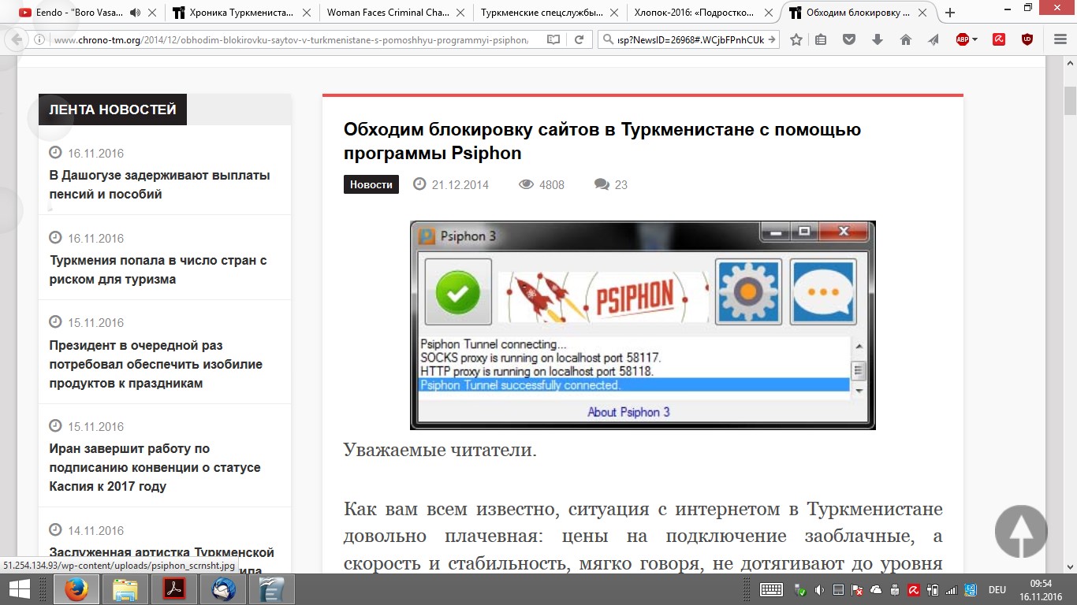
Task: Bookmark this page with the star
Action: pos(796,39)
